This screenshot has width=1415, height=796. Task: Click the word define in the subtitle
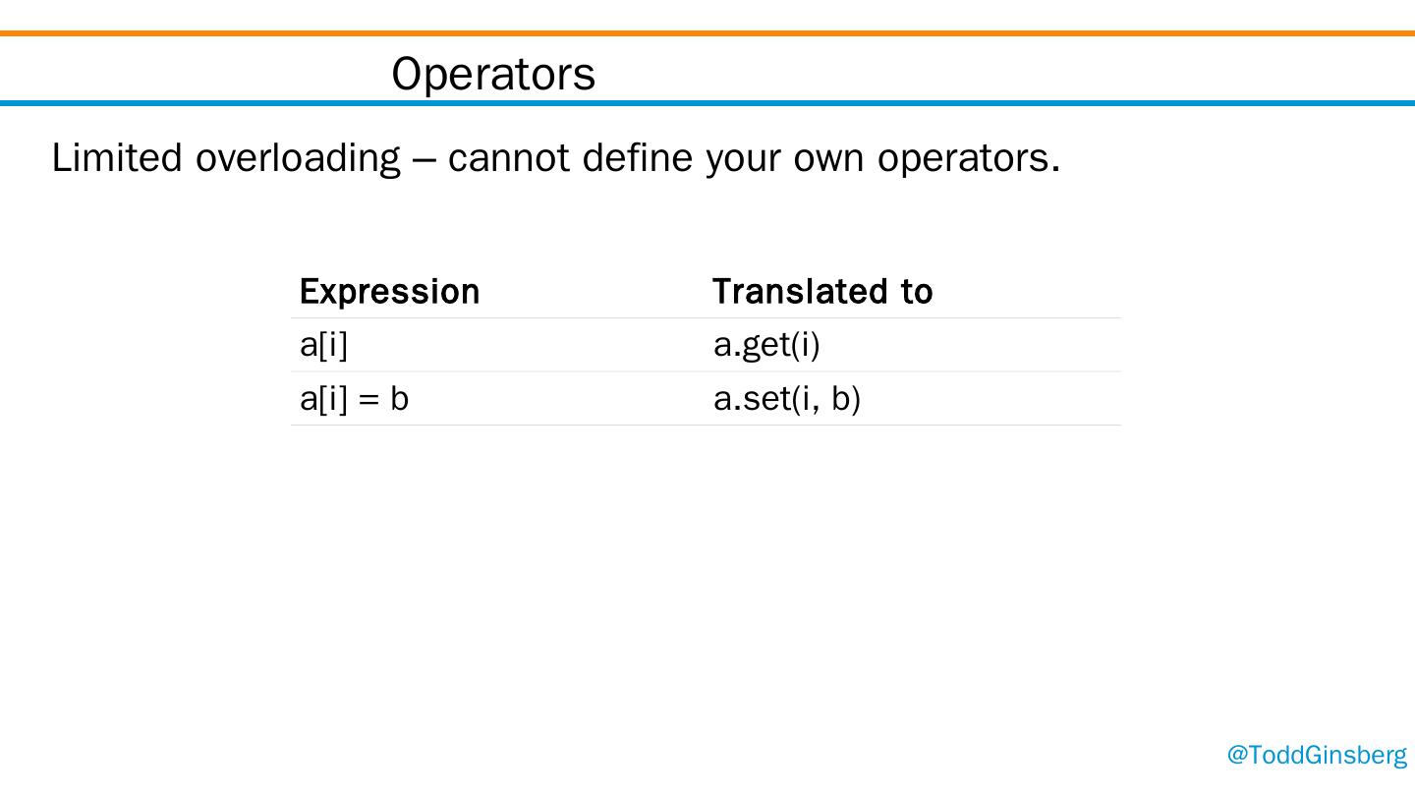point(637,157)
